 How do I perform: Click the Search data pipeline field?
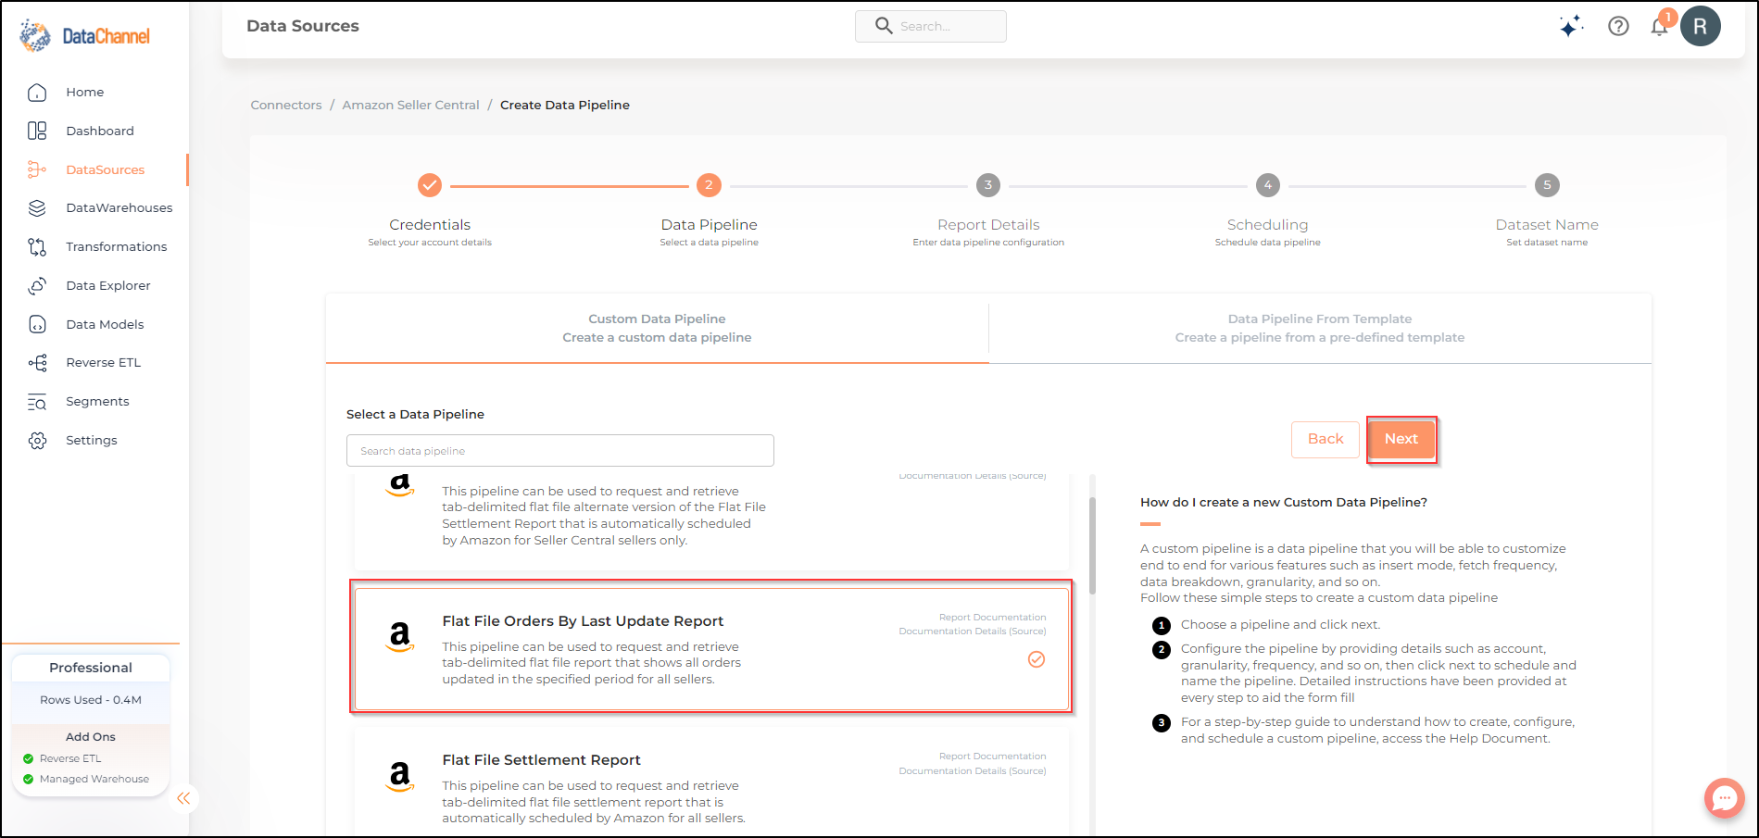tap(560, 451)
